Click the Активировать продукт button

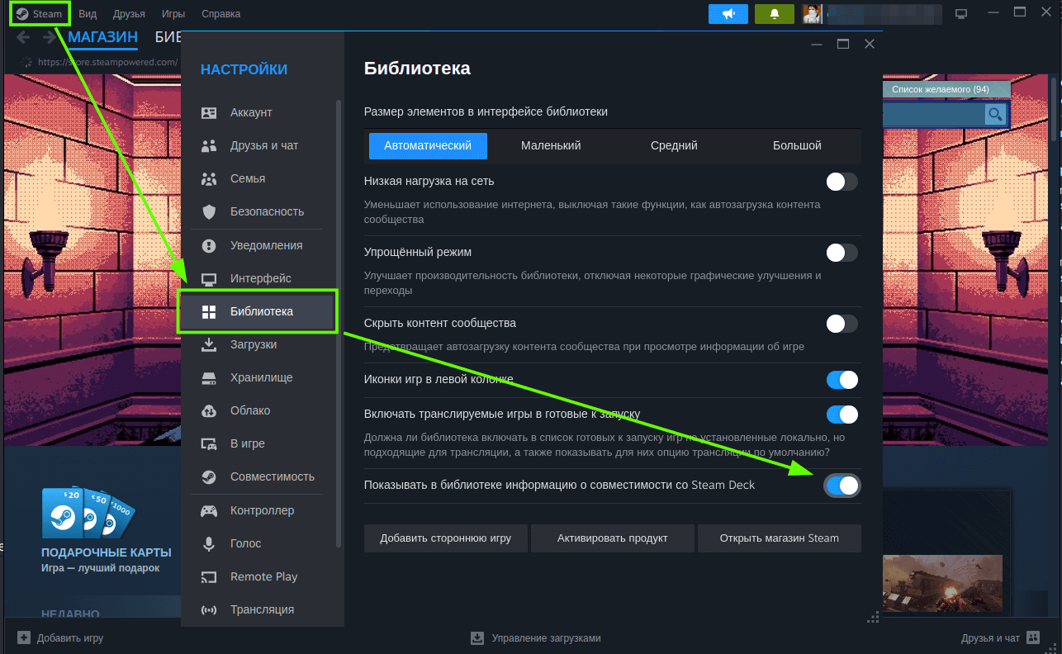click(613, 538)
